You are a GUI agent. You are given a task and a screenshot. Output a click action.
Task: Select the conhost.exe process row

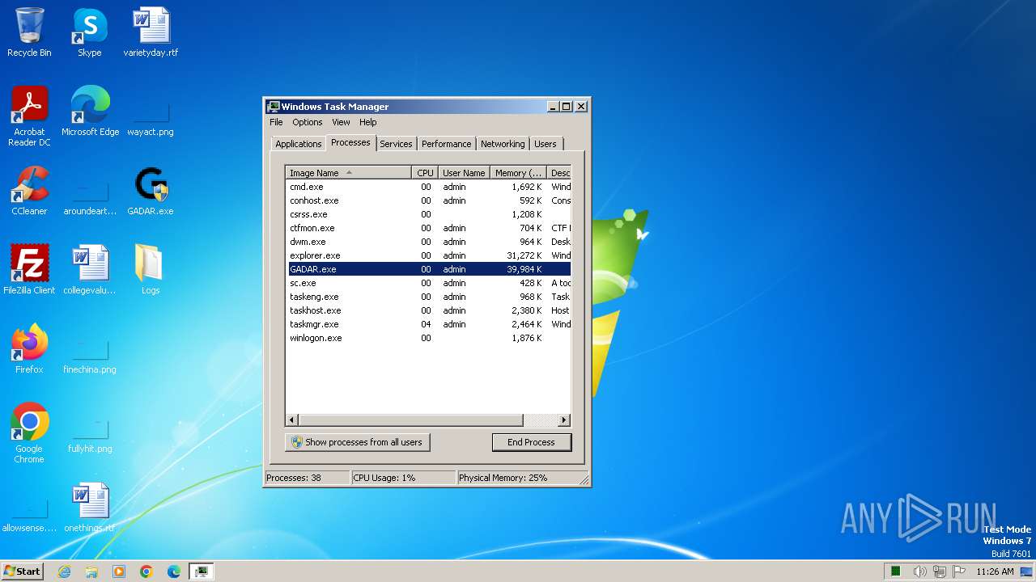pos(428,200)
